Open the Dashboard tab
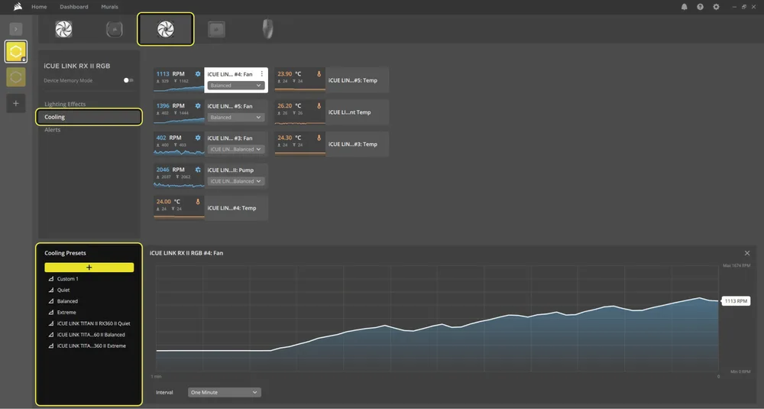764x409 pixels. tap(74, 7)
